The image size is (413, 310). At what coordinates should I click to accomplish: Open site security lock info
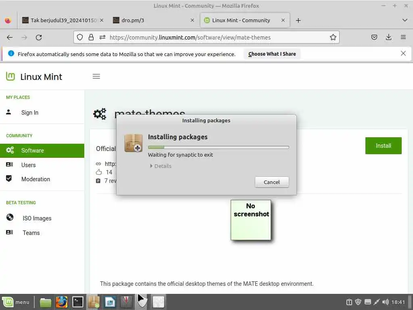[x=91, y=38]
